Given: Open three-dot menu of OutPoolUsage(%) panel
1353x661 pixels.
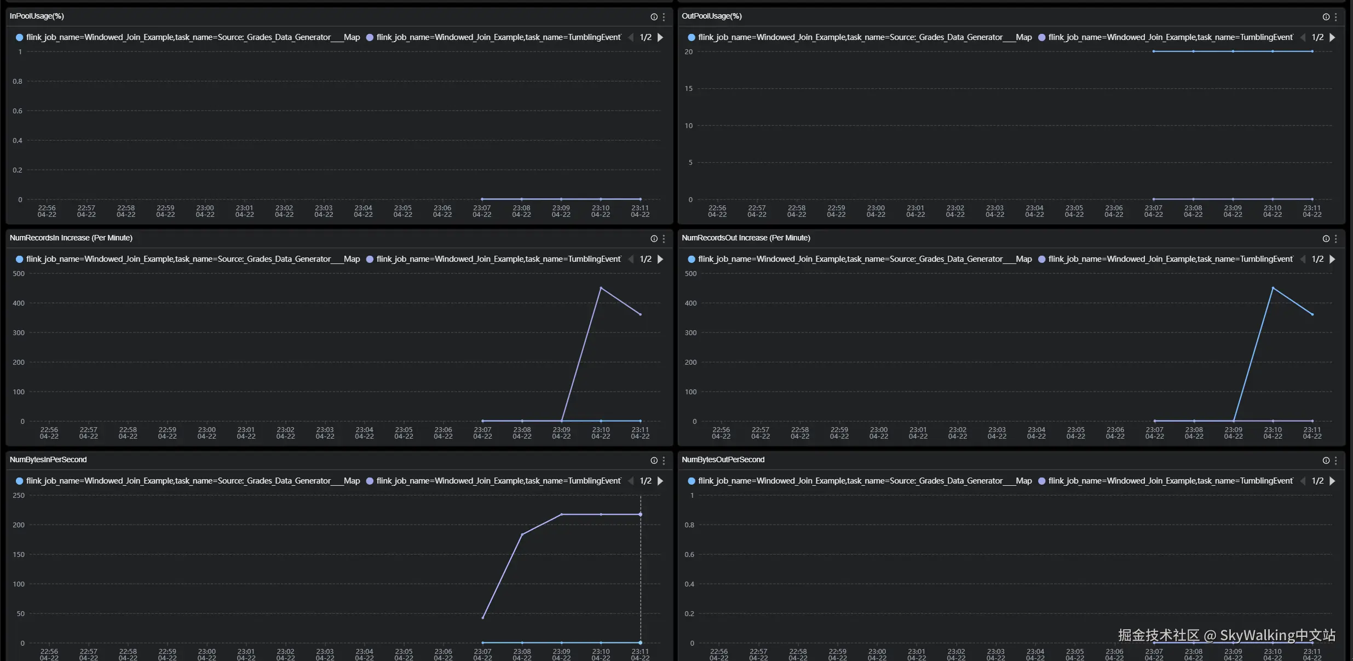Looking at the screenshot, I should (1335, 17).
